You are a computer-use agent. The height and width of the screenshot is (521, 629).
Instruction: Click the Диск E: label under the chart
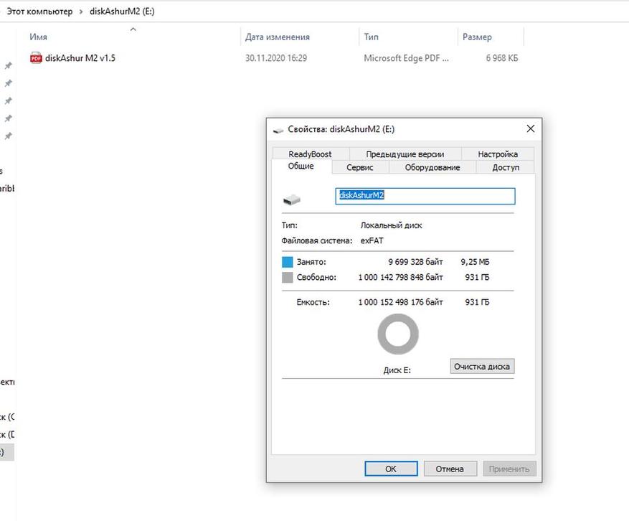(x=397, y=370)
